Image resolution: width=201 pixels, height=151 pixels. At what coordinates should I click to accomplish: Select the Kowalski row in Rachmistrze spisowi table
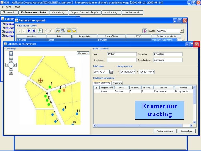99,40
